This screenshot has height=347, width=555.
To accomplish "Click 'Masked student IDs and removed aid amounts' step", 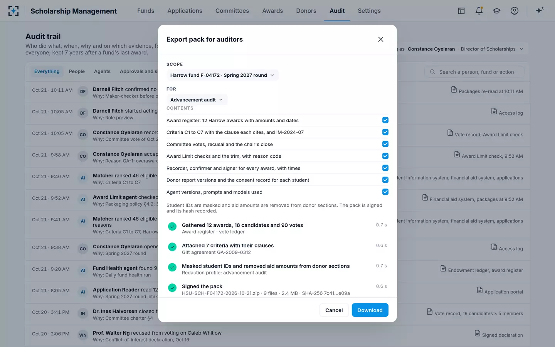I will 277,269.
